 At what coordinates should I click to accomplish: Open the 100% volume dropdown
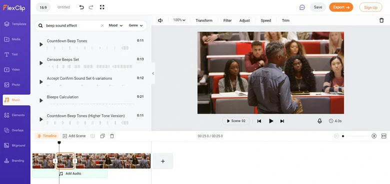pos(179,20)
